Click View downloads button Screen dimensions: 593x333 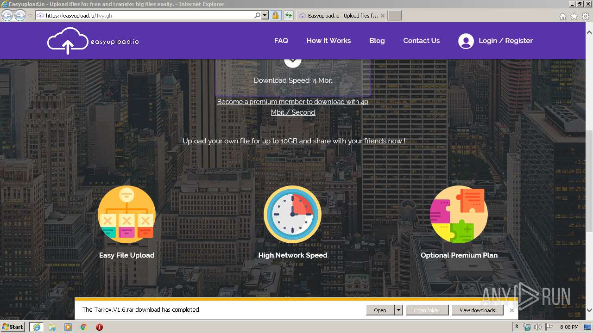tap(477, 310)
